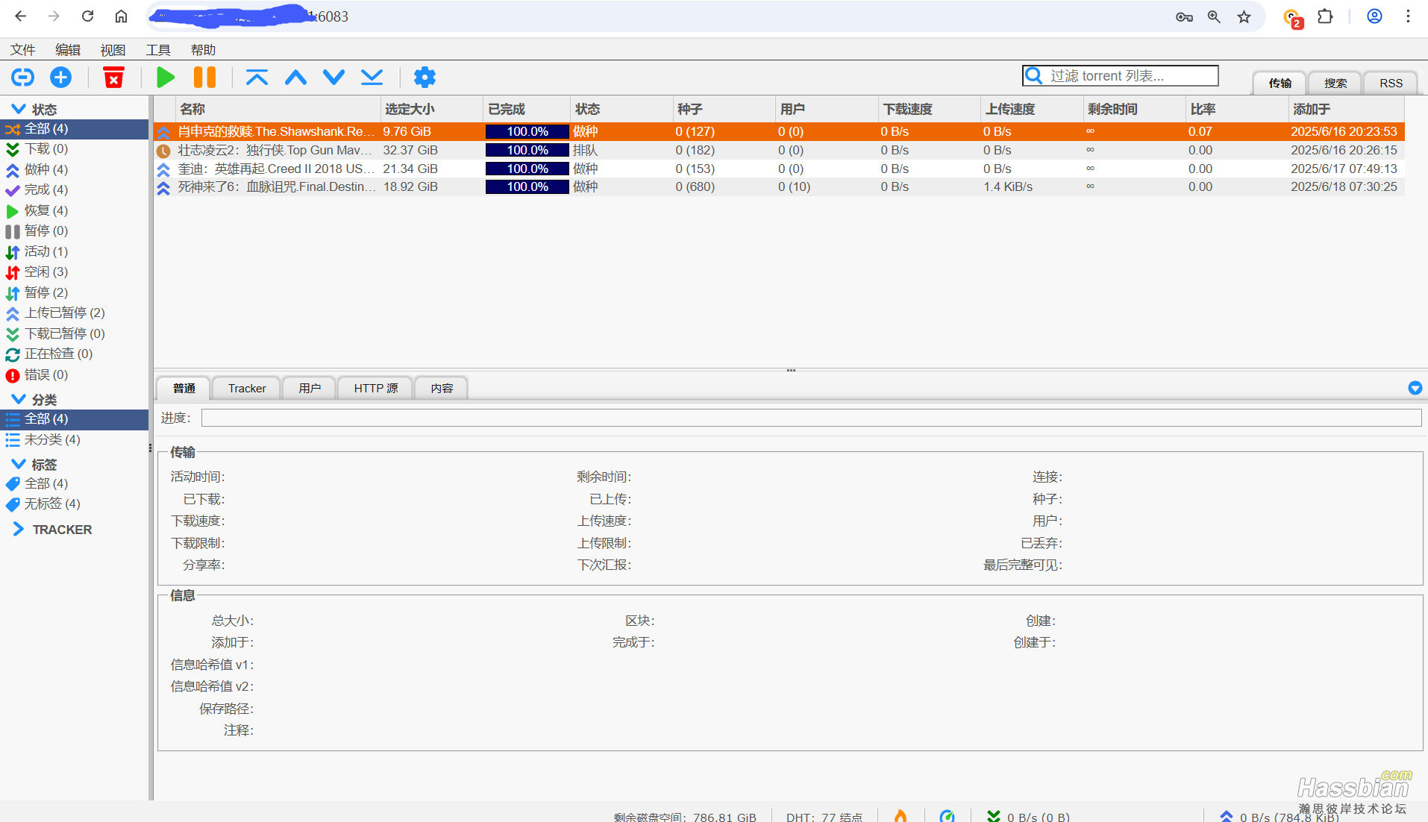Click the 100.0% progress bar for Creed II
Viewport: 1428px width, 822px height.
(527, 169)
